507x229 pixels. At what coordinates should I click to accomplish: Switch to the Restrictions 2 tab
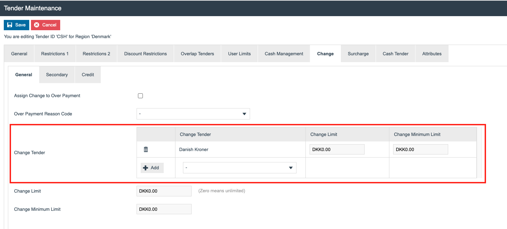[x=97, y=54]
